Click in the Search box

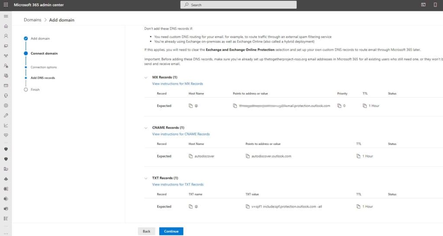click(x=238, y=5)
